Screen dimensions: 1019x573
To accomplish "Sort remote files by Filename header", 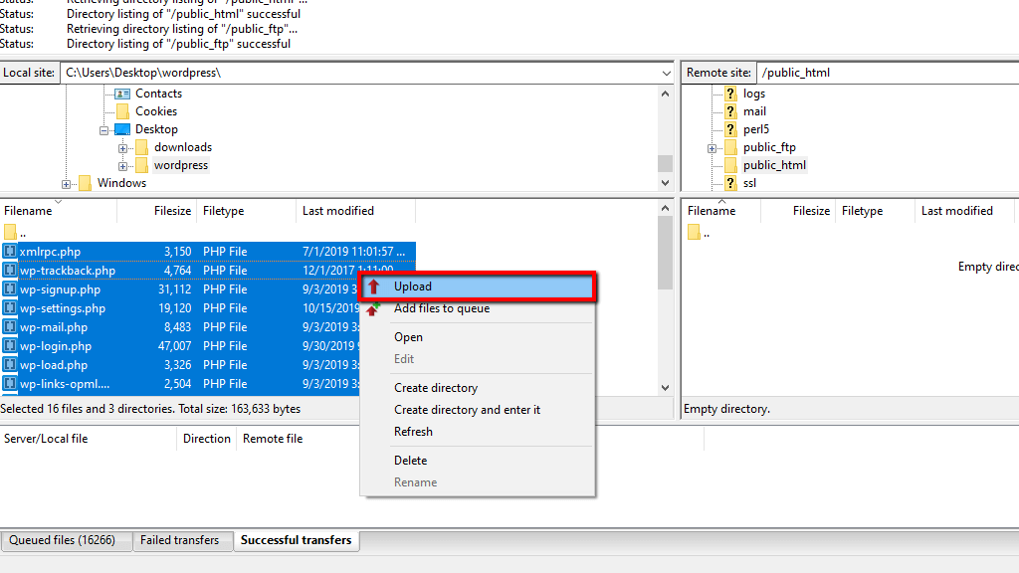I will coord(721,211).
